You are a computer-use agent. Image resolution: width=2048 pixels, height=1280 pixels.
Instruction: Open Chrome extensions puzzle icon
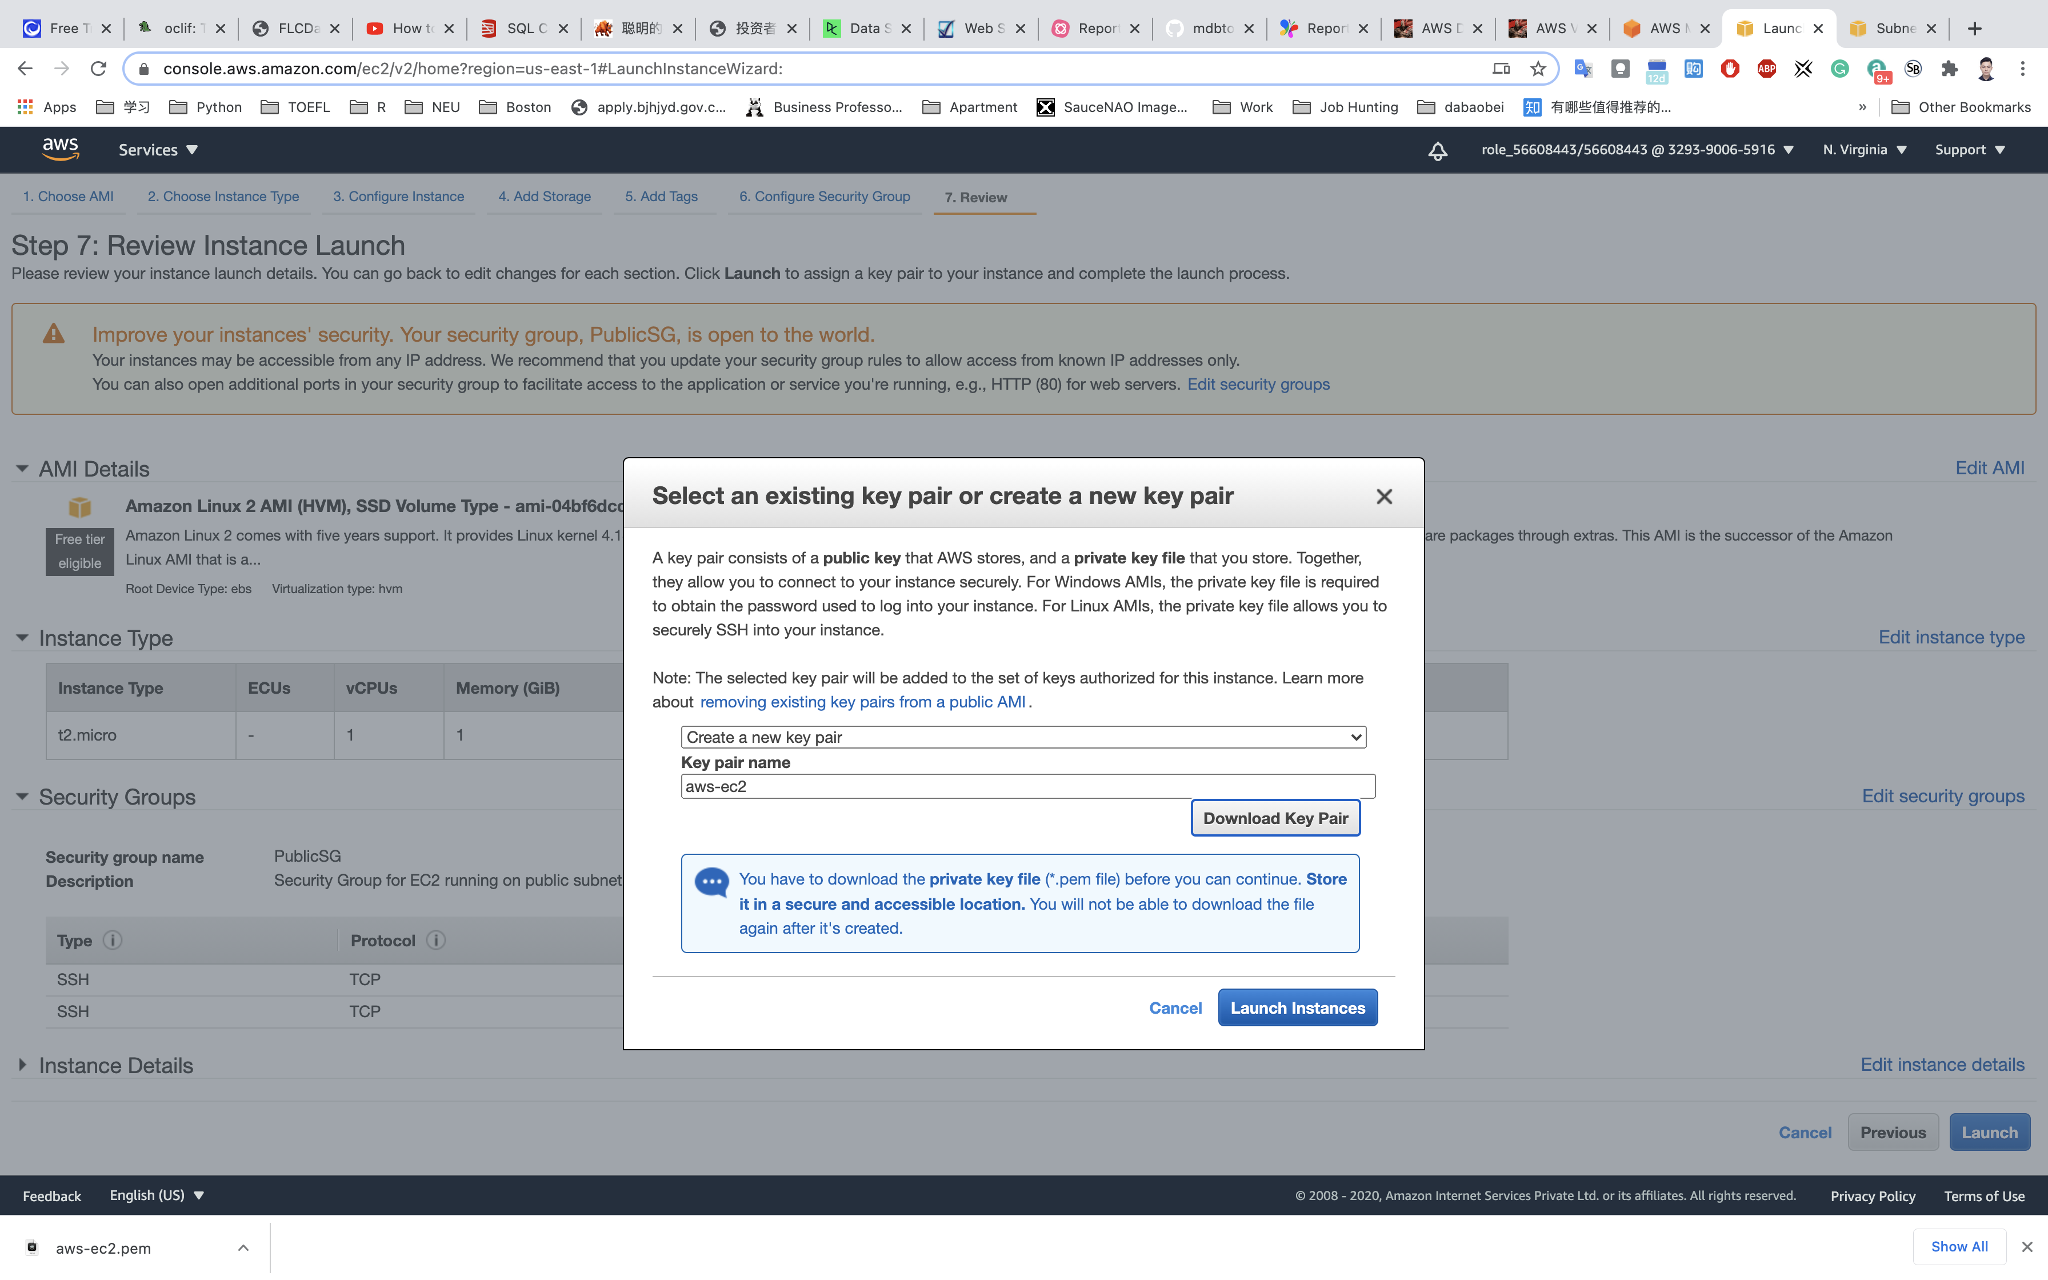point(1949,69)
